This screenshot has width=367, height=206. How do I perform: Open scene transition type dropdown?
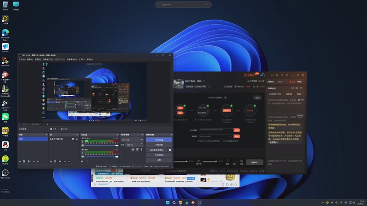132,140
